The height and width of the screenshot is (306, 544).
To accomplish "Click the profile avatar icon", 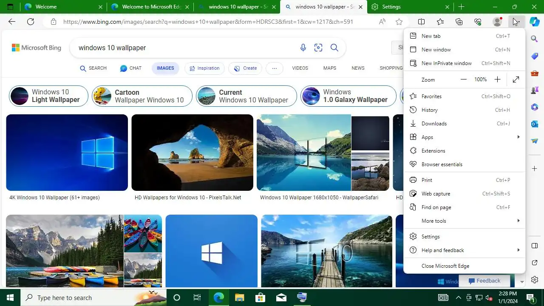I will pos(497,22).
